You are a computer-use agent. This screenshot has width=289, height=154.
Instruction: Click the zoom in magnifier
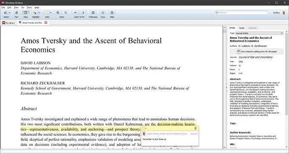click(x=66, y=13)
